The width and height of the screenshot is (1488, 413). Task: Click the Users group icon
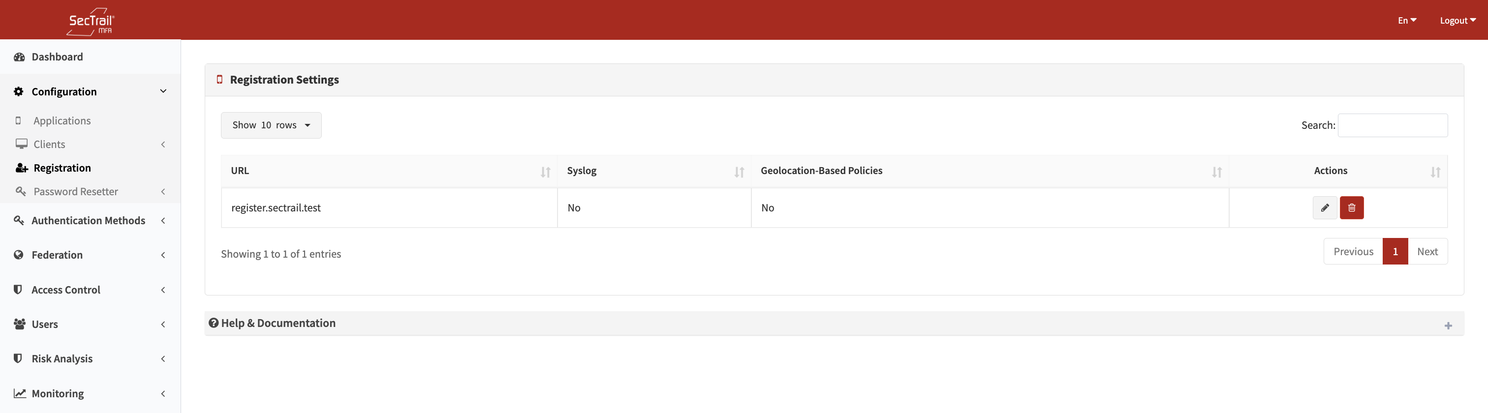click(x=20, y=324)
